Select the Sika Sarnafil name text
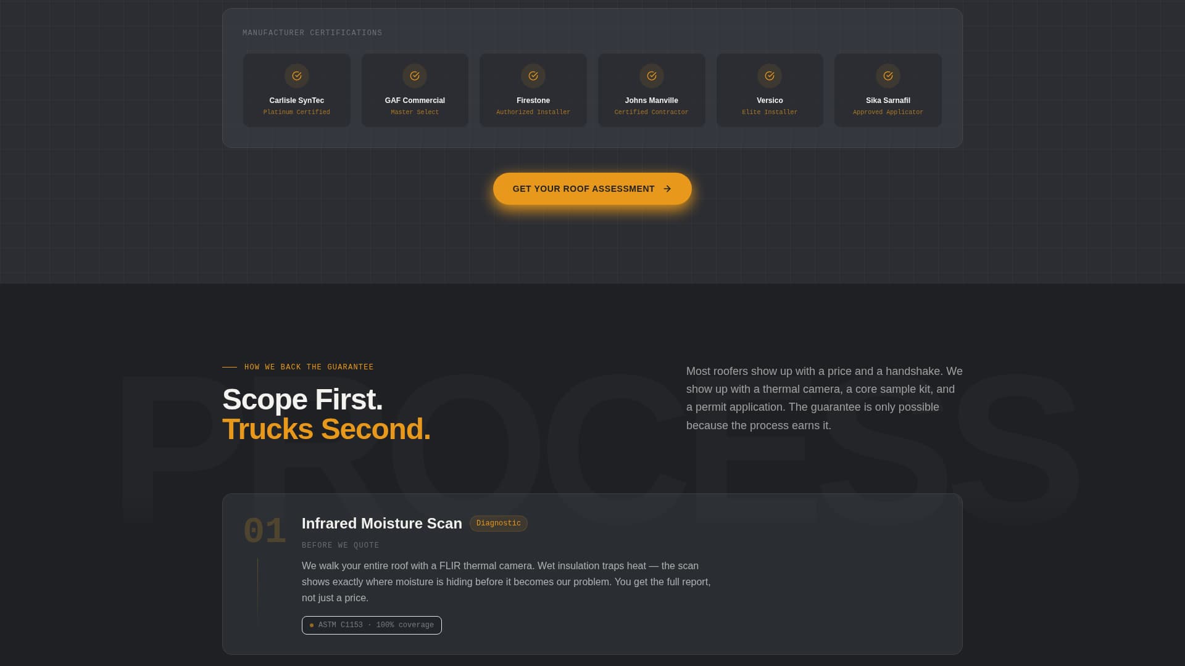The width and height of the screenshot is (1185, 666). point(888,101)
